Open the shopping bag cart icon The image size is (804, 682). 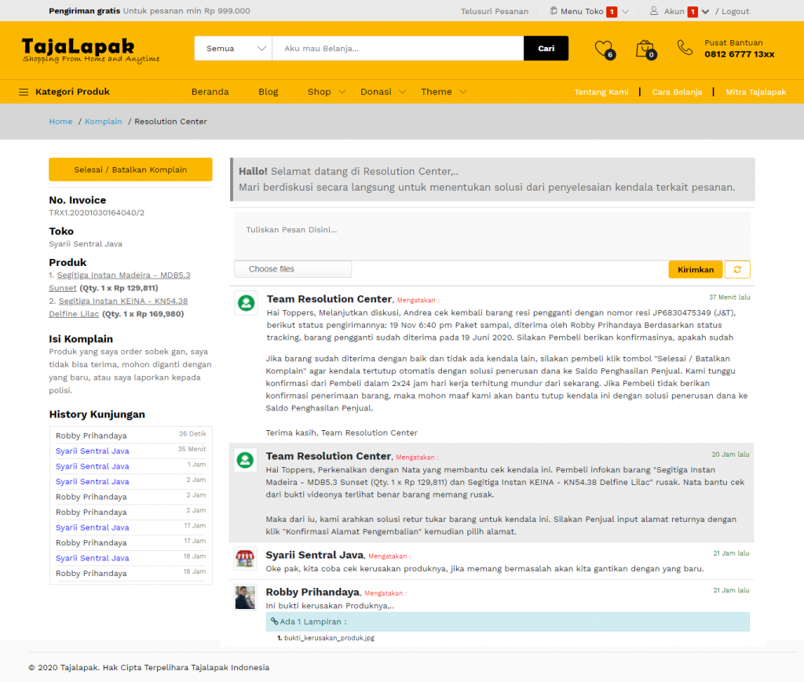[x=645, y=49]
